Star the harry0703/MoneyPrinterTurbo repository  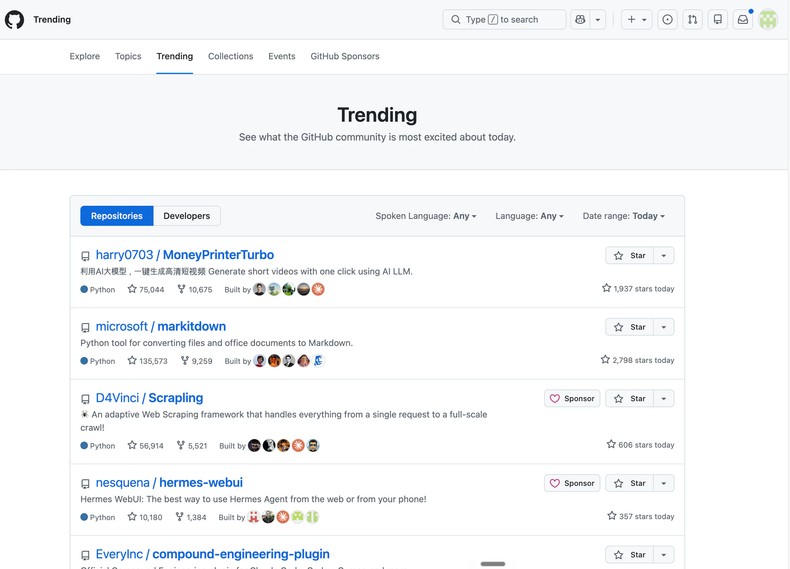point(630,255)
